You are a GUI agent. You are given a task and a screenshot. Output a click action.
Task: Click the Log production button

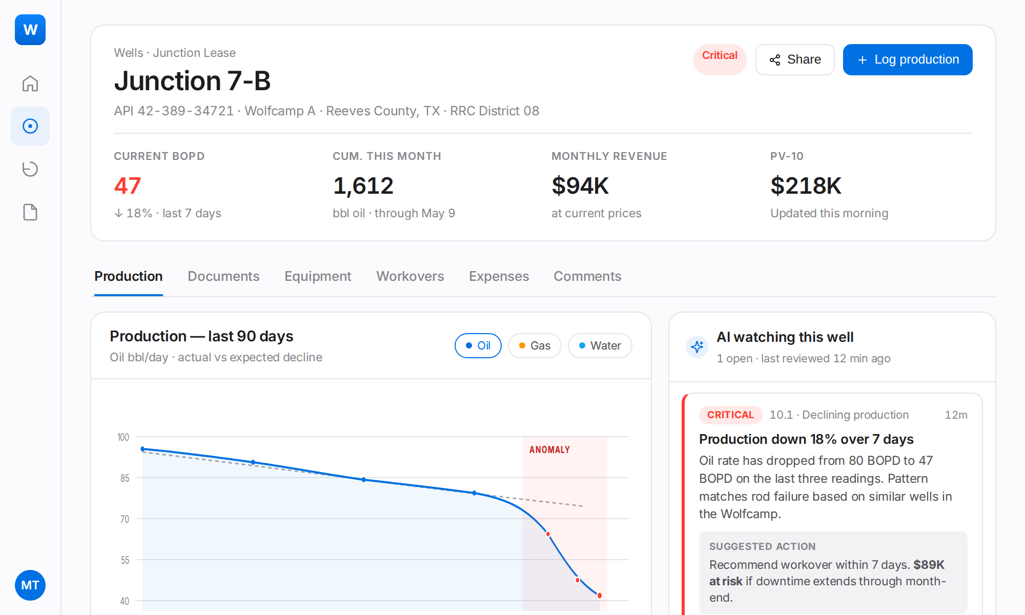point(908,59)
